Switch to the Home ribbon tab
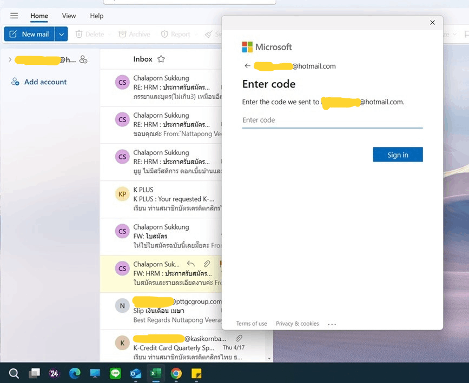The height and width of the screenshot is (383, 469). 39,16
